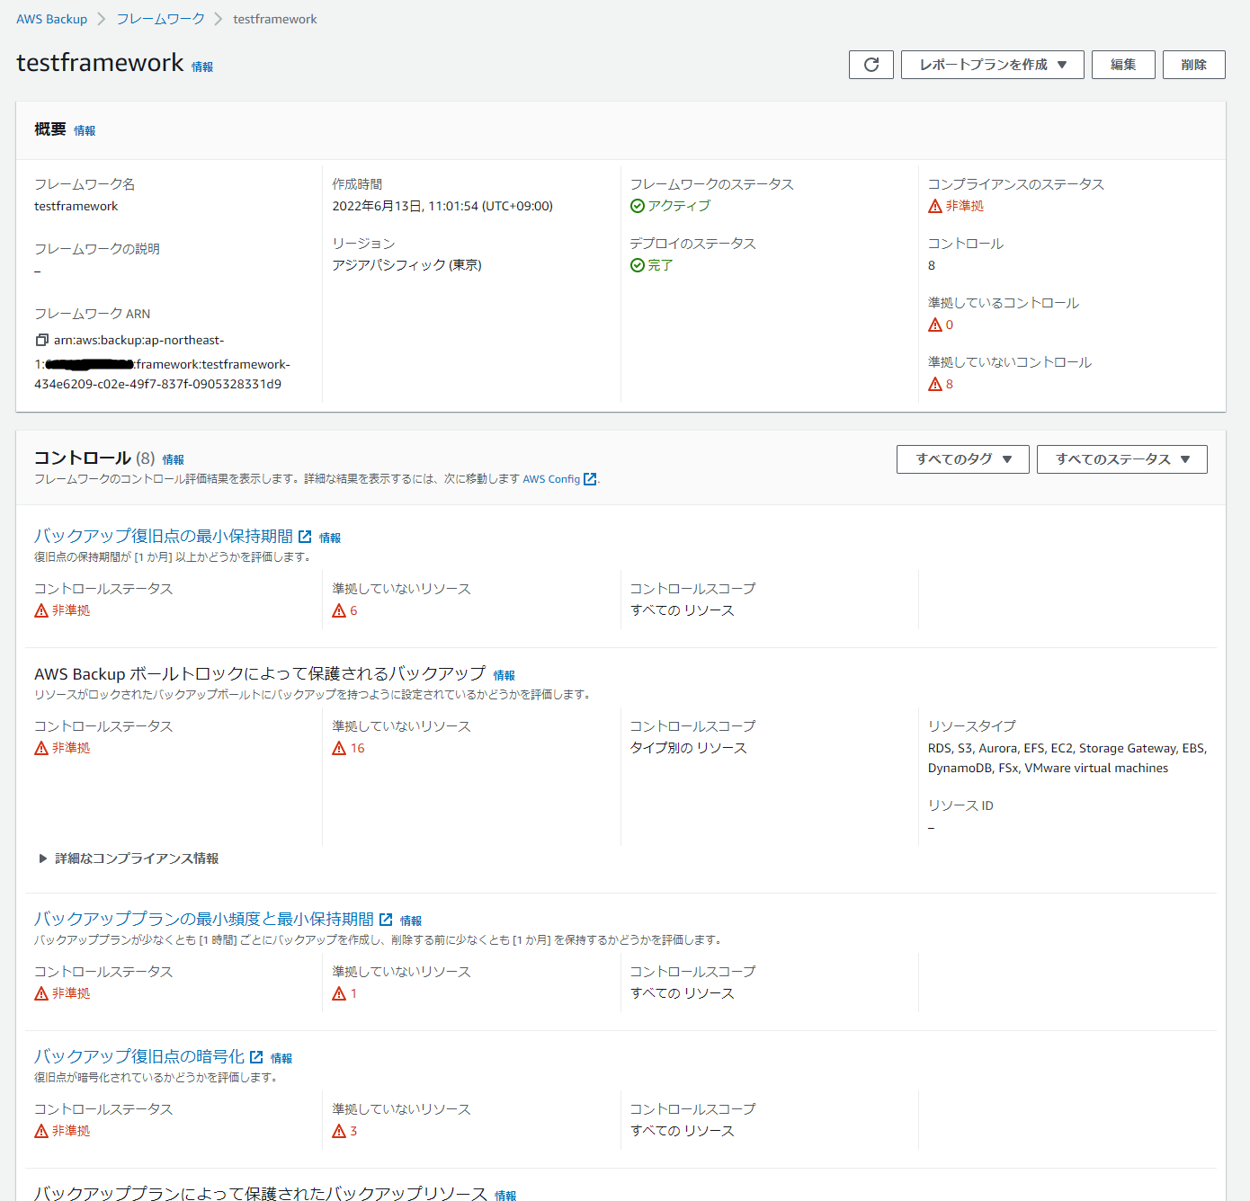Open the レポートプランを作成 dropdown
Viewport: 1250px width, 1201px height.
992,65
